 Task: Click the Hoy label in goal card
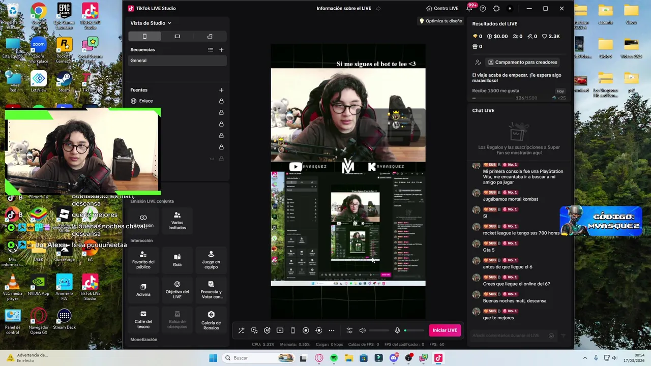click(x=560, y=91)
